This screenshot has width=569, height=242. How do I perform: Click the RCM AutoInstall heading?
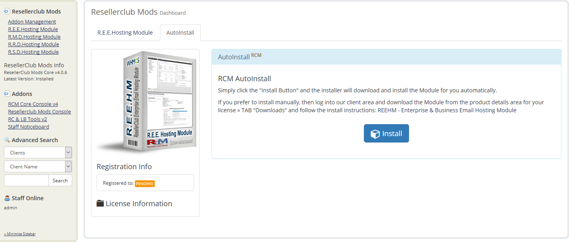(245, 78)
